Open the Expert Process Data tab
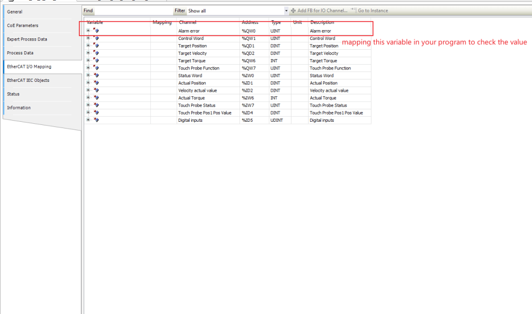Screen dimensions: 532x314 tap(26, 39)
